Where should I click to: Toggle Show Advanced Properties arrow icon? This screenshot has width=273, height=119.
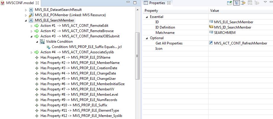click(243, 3)
